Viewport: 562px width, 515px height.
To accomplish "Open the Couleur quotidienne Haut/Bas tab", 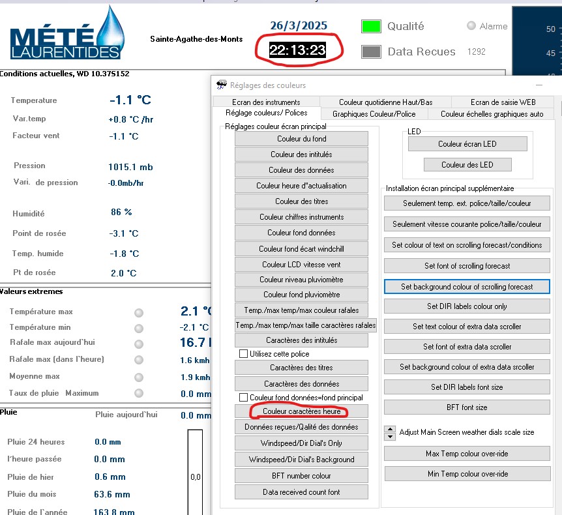I will pyautogui.click(x=386, y=102).
